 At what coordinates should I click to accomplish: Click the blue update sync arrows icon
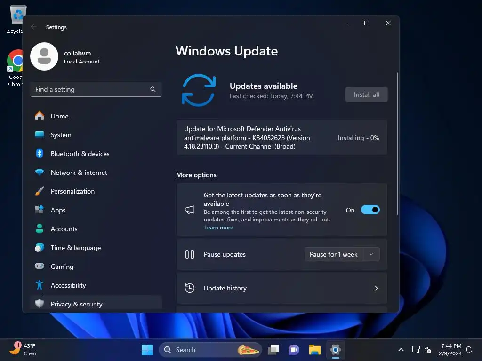click(199, 90)
